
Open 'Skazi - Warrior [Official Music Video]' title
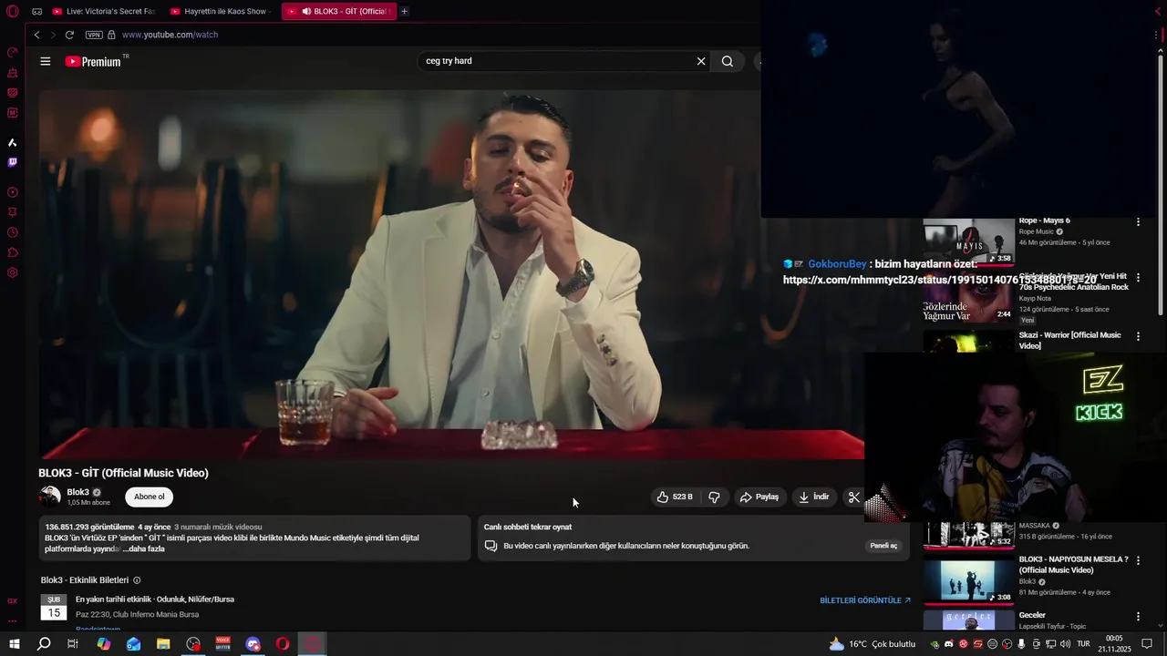point(1069,340)
